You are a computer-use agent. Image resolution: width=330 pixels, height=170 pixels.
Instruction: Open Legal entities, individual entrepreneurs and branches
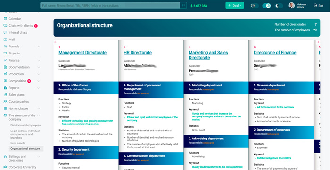(x=25, y=134)
